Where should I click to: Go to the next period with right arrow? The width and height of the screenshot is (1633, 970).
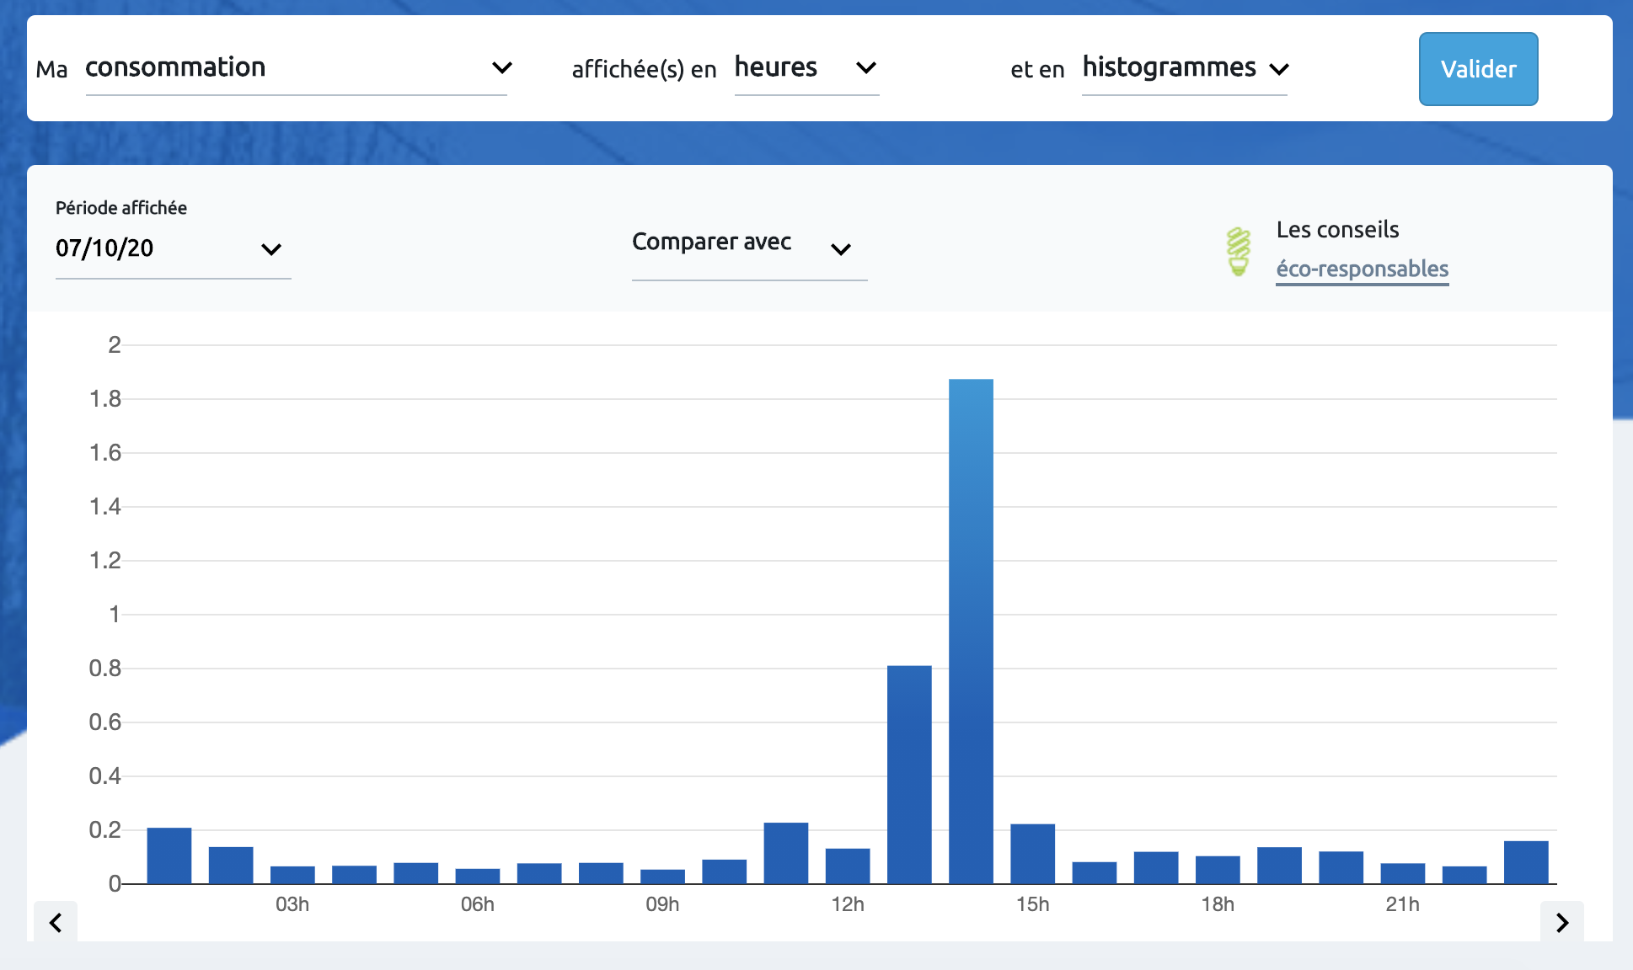point(1562,923)
